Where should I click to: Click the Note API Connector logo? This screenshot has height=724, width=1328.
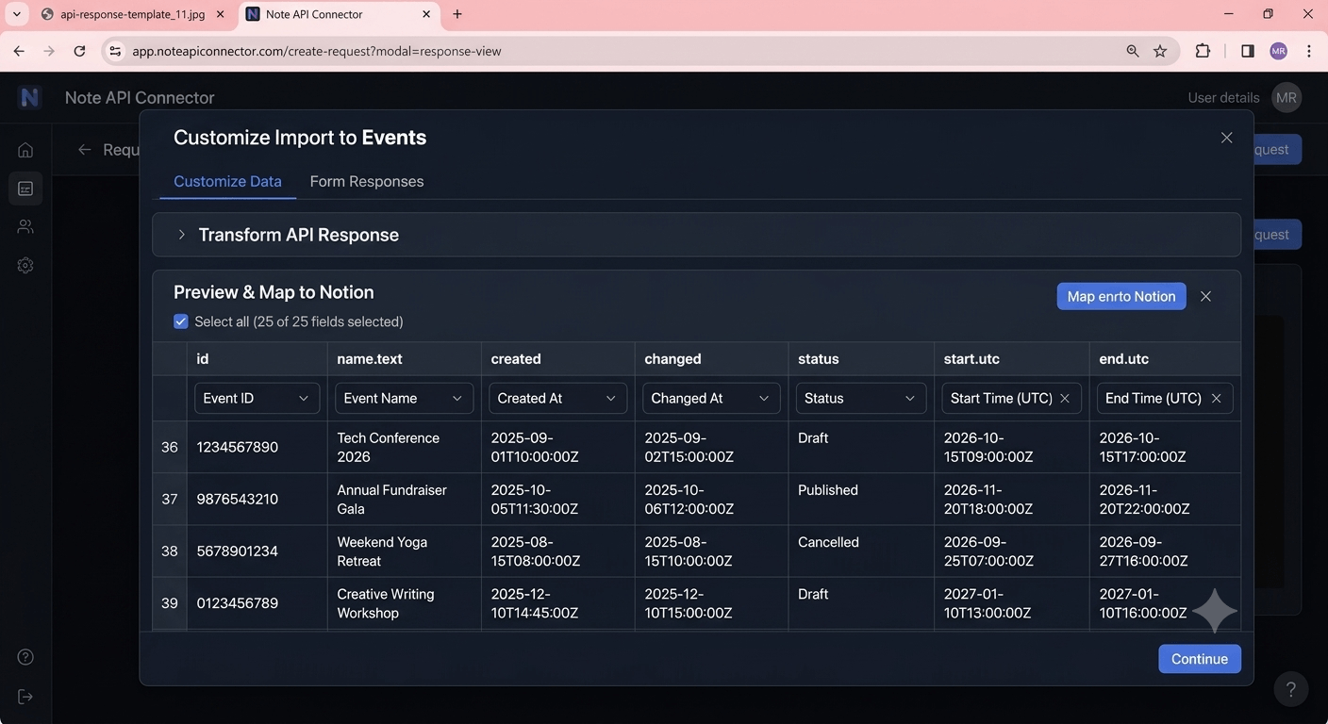pos(29,97)
